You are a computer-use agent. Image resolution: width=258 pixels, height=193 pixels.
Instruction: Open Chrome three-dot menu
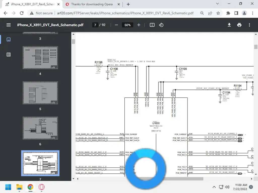tap(252, 13)
